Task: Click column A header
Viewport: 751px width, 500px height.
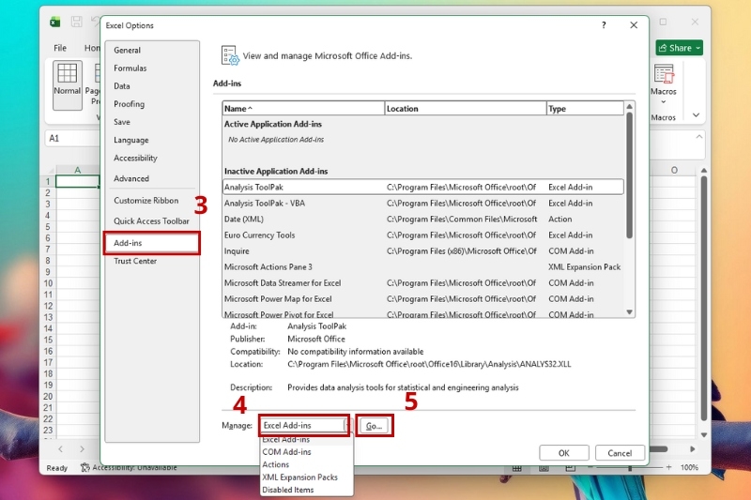Action: [78, 170]
